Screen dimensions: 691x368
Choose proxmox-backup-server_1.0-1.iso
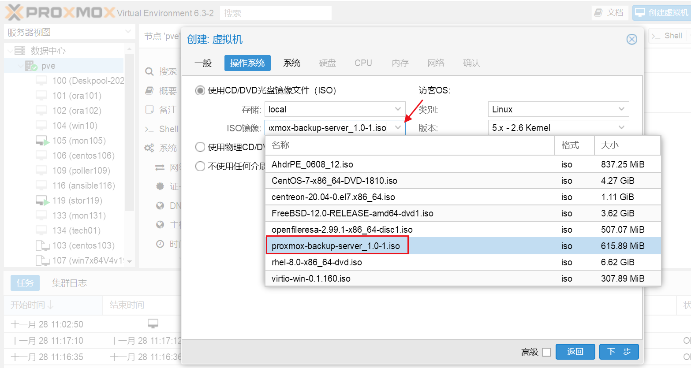pos(463,246)
